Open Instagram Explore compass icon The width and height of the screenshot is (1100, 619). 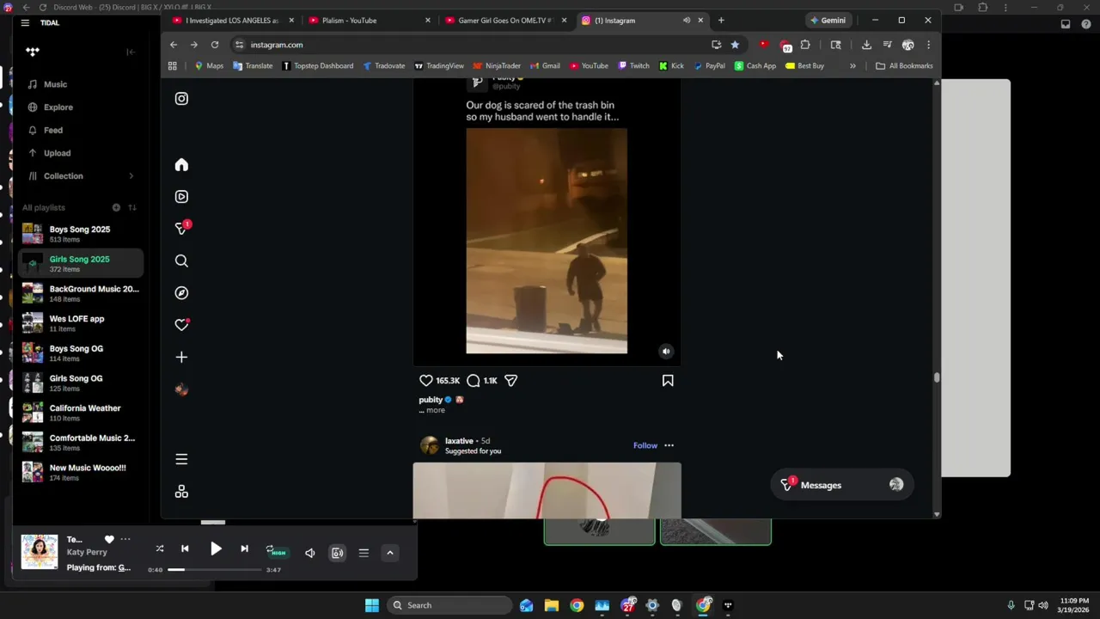[181, 293]
